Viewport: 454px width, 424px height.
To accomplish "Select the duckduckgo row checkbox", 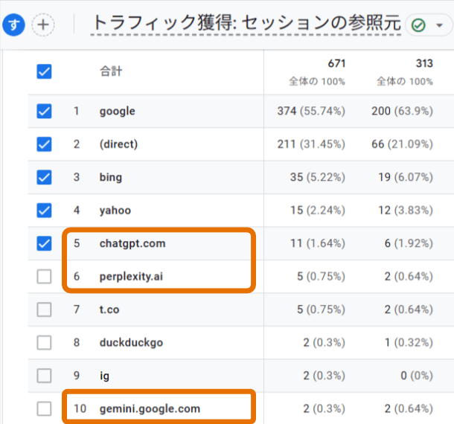I will tap(44, 342).
